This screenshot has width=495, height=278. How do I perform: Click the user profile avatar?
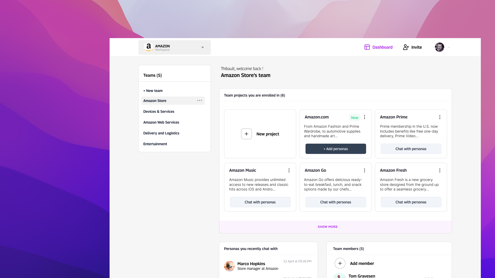tap(440, 47)
